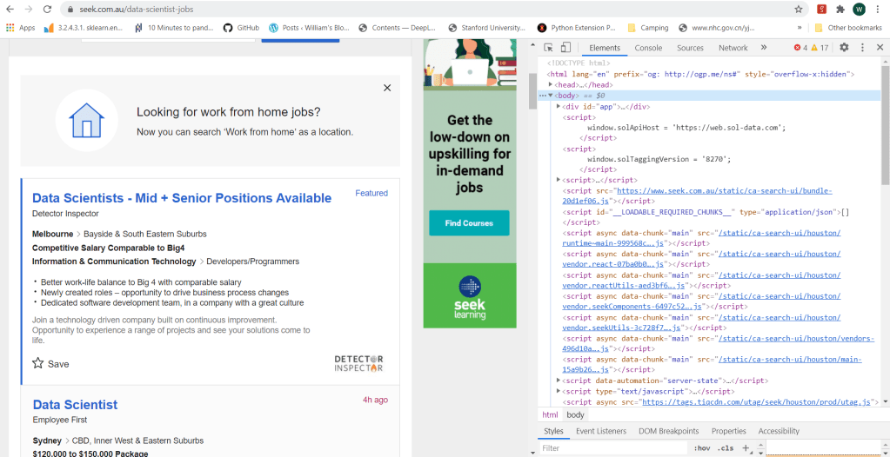This screenshot has width=890, height=457.
Task: Switch to the Console tab
Action: point(648,48)
